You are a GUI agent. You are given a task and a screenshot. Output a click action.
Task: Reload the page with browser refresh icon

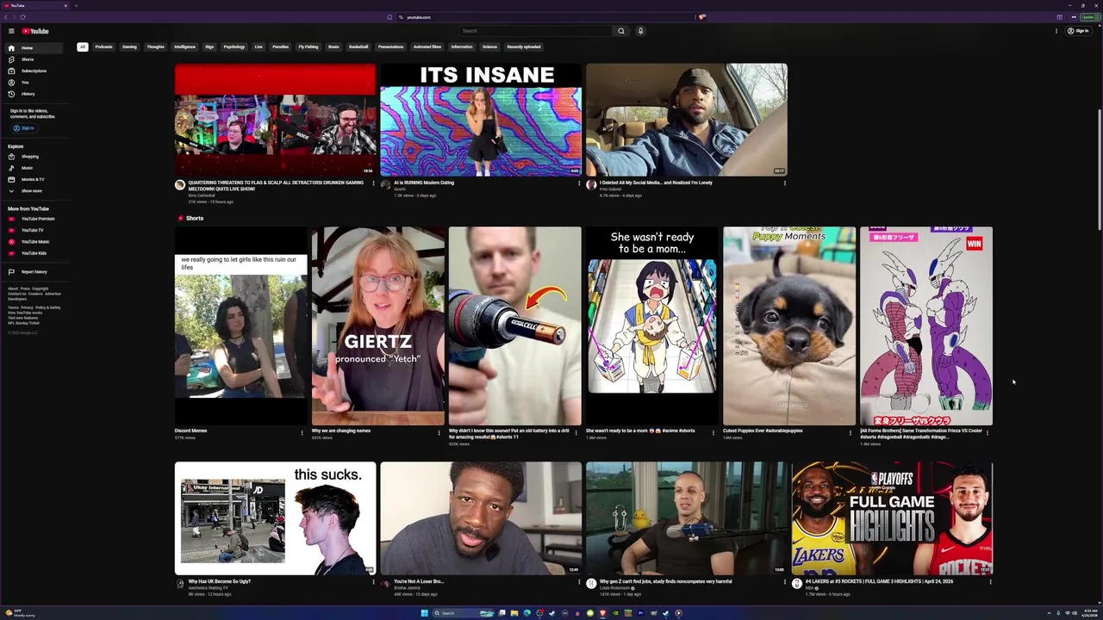pos(23,17)
